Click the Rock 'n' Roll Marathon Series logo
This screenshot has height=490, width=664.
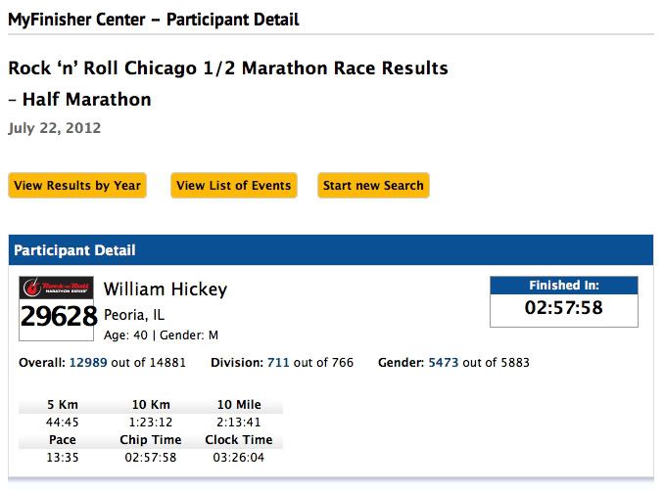tap(58, 289)
